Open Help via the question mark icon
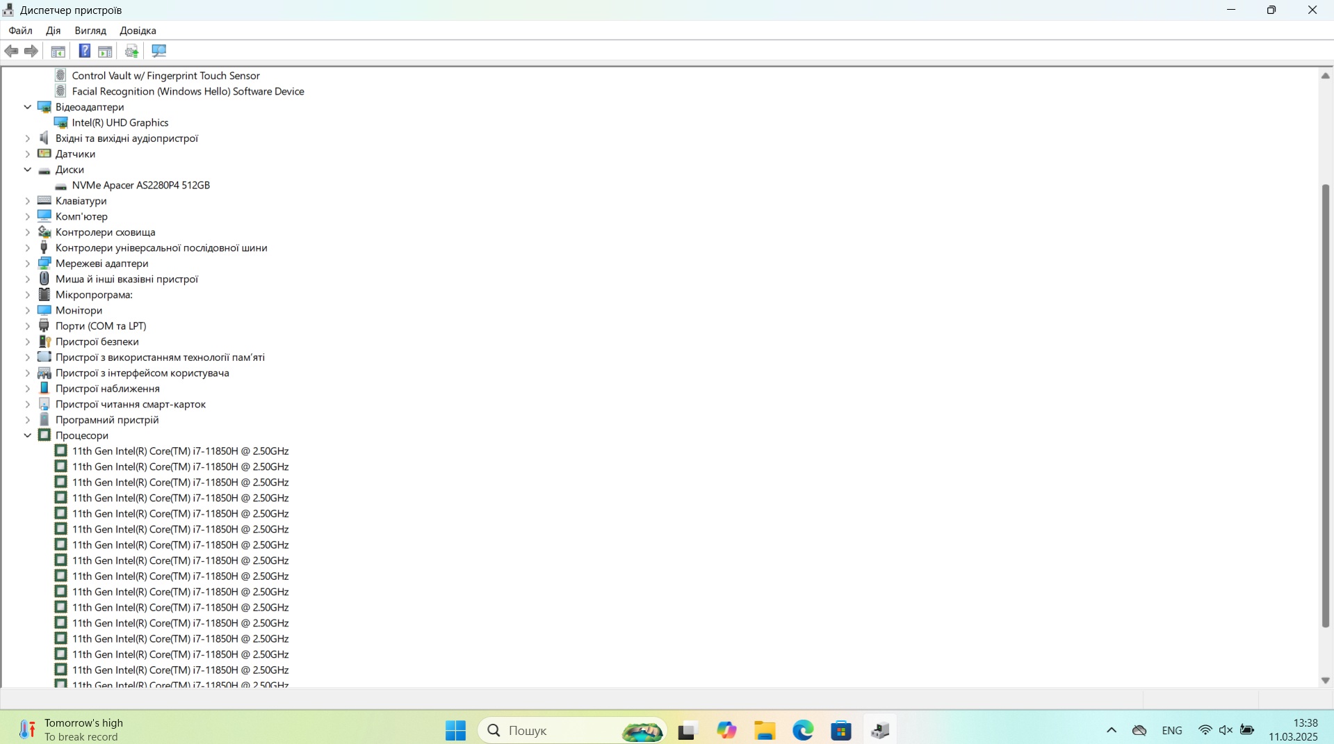The width and height of the screenshot is (1334, 744). (x=84, y=51)
